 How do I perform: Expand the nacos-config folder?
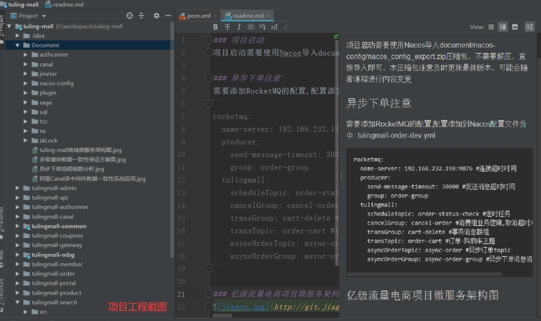(x=26, y=83)
